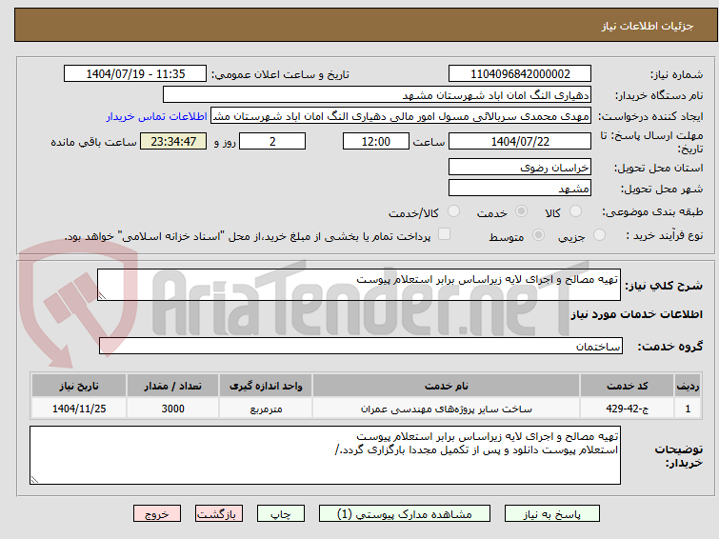The image size is (719, 539).
Task: Open اطلاعات تماس خریدار link
Action: tap(157, 116)
